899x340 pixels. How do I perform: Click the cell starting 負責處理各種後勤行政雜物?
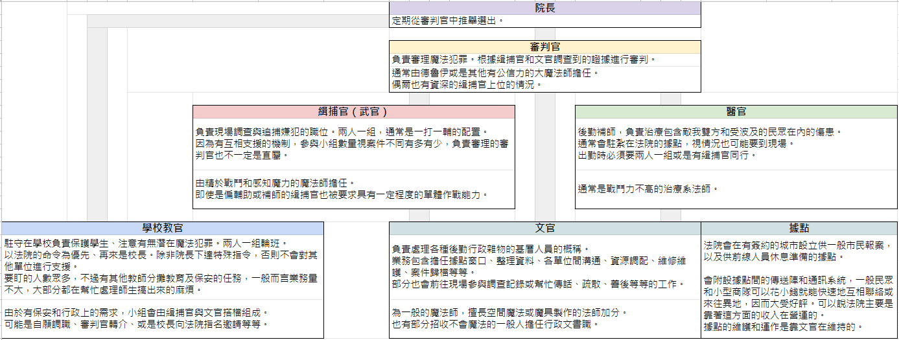545,267
